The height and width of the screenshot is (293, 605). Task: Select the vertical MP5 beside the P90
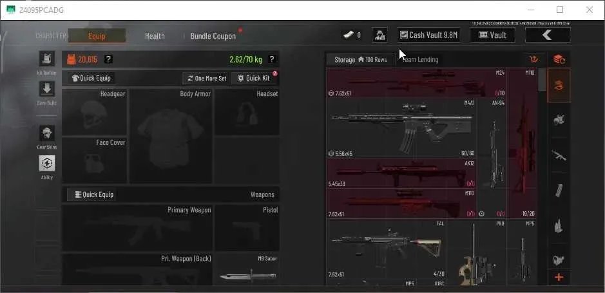[x=522, y=252]
